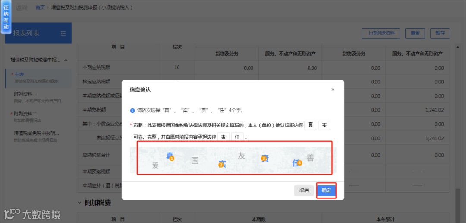
Task: Click the blue info icon in dialog
Action: click(132, 111)
